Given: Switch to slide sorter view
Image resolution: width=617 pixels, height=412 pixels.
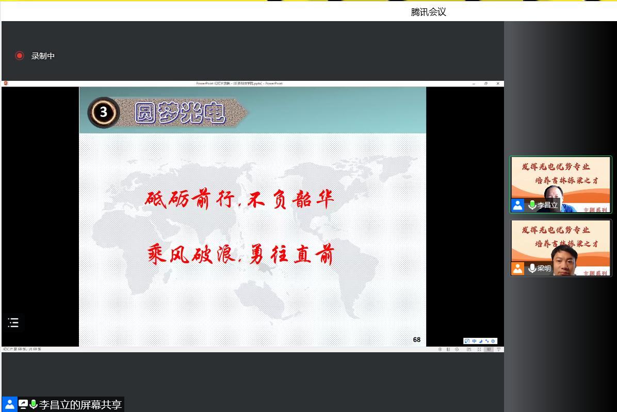Looking at the screenshot, I should coord(479,349).
